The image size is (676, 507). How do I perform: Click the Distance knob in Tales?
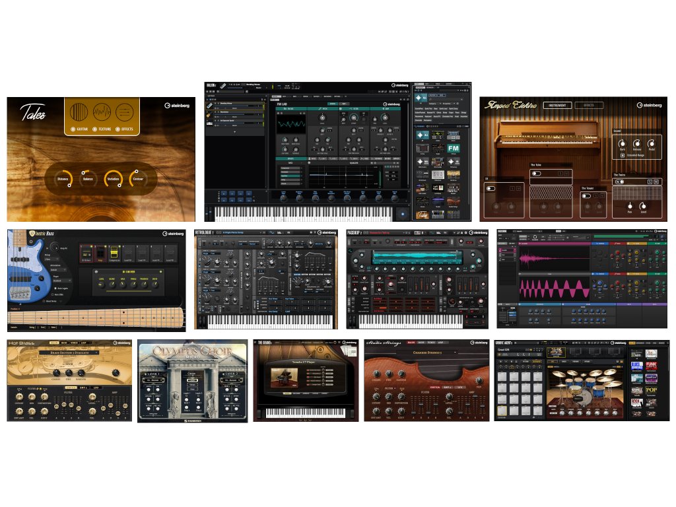pos(63,178)
